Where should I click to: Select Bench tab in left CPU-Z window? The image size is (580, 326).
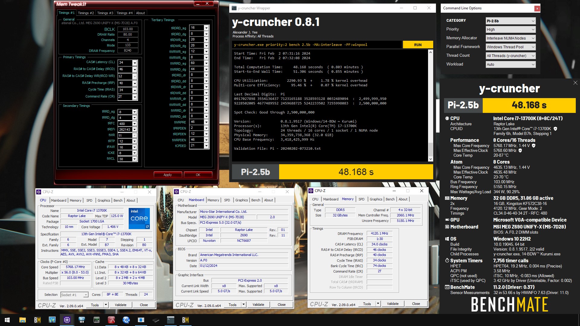tap(118, 200)
